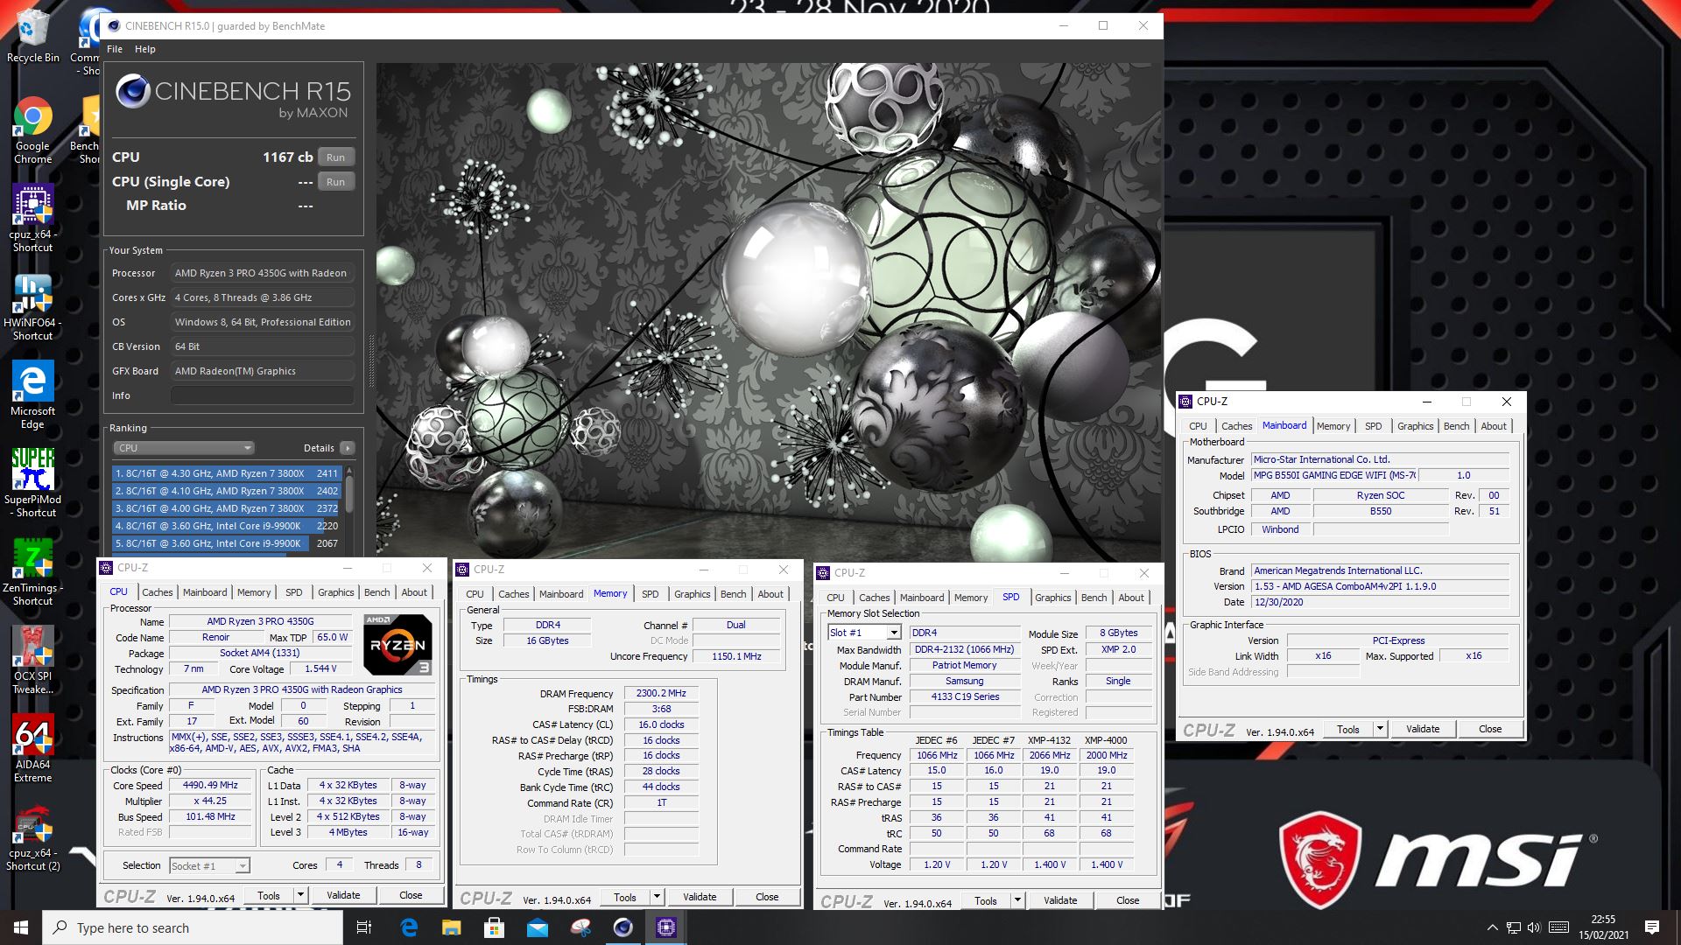Launch AIDA64 Extreme from the desktop

pyautogui.click(x=32, y=748)
